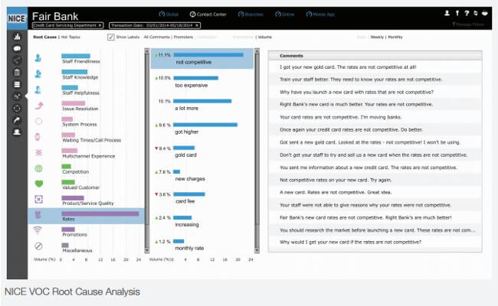Switch time grouping to Weekly
The height and width of the screenshot is (306, 498).
tap(377, 37)
